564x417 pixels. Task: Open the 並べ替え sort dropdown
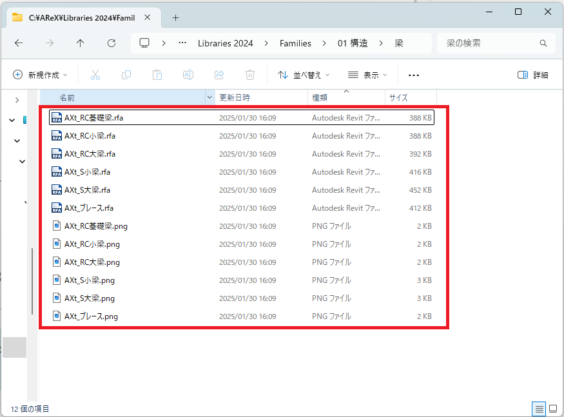(304, 75)
